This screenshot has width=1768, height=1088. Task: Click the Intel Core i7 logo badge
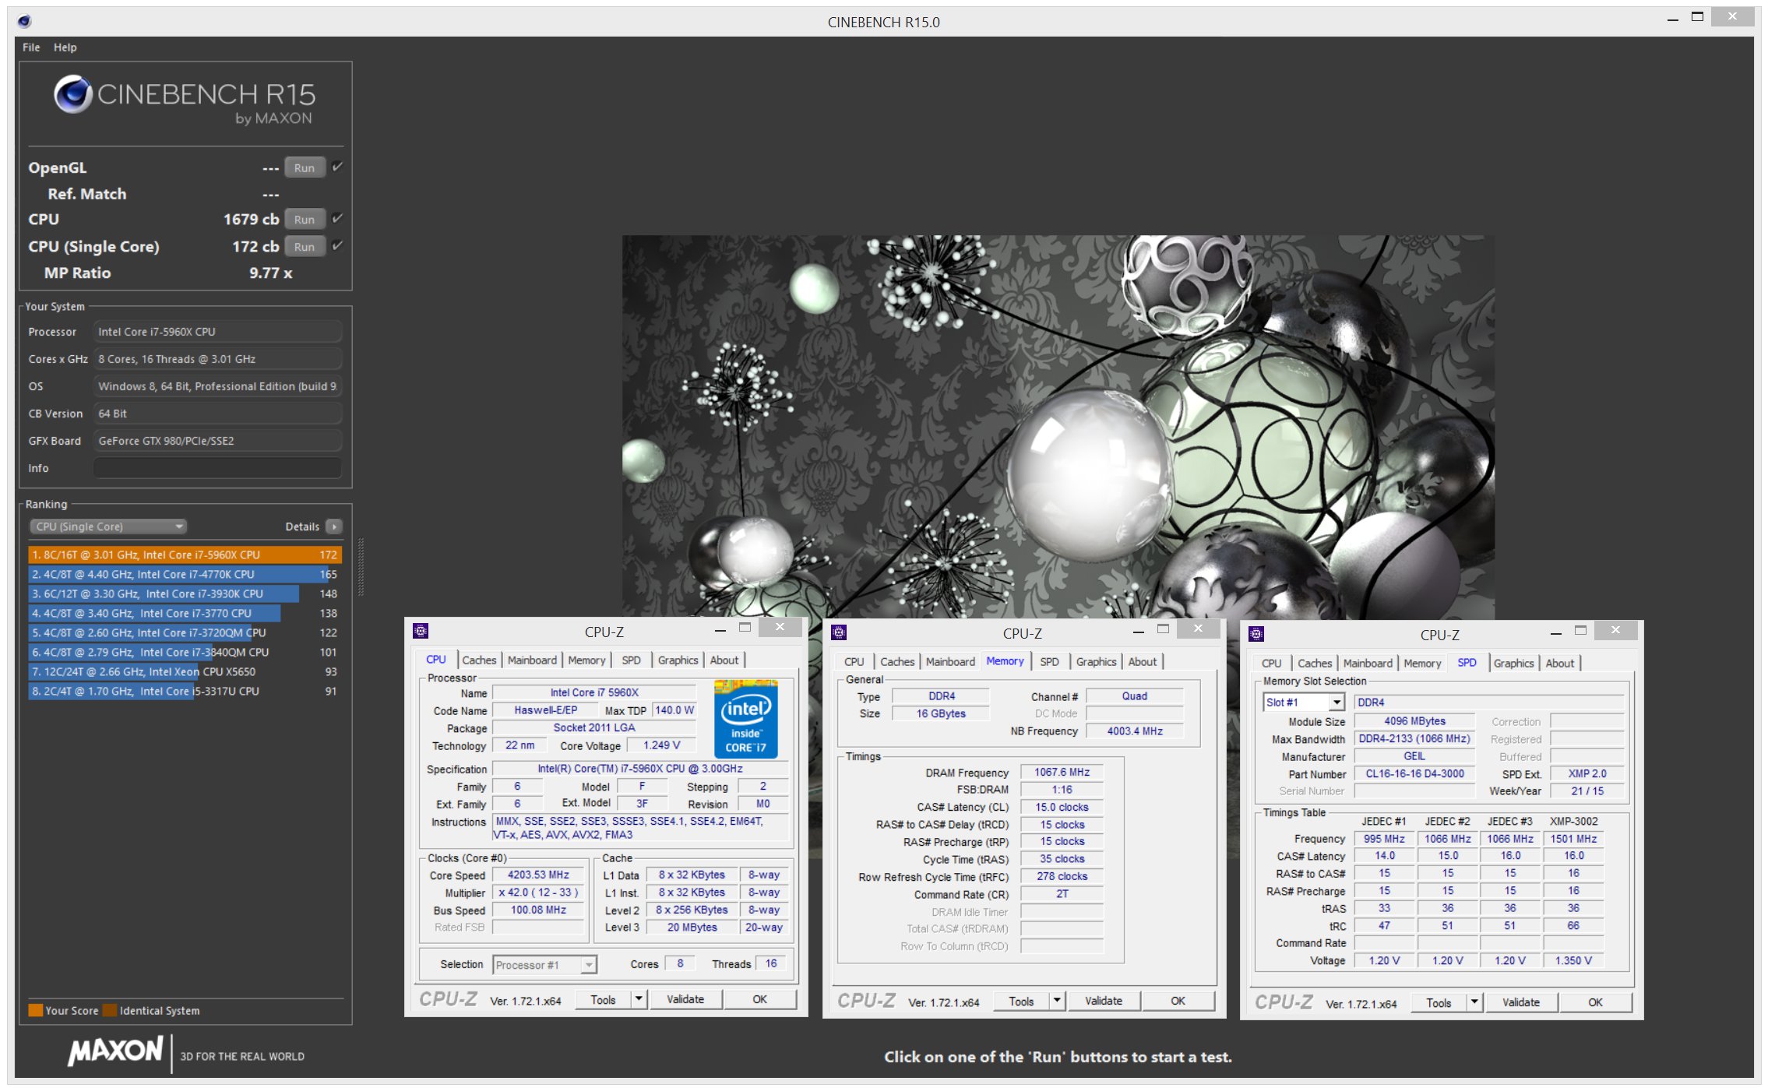click(x=745, y=718)
